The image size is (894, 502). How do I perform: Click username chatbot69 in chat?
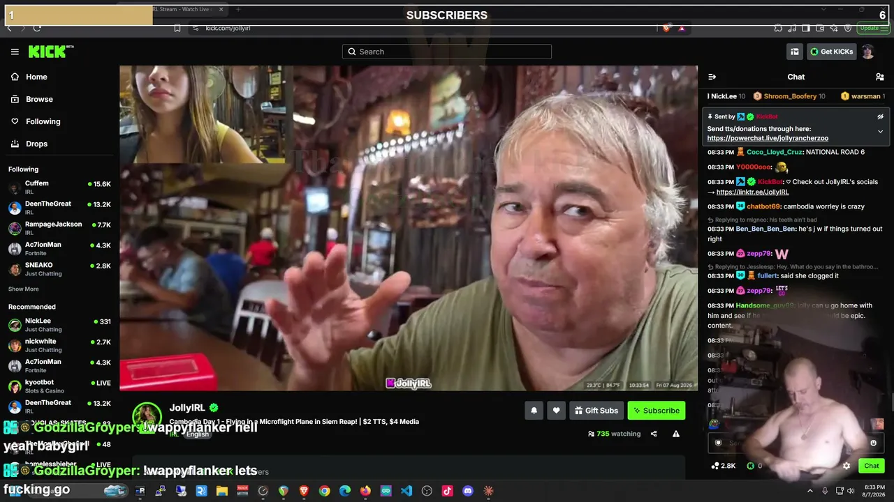763,206
